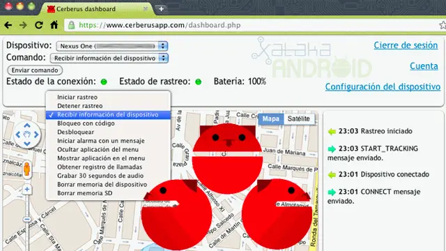Image resolution: width=446 pixels, height=251 pixels.
Task: Select Borrar memoria del dispositivo
Action: pos(108,184)
